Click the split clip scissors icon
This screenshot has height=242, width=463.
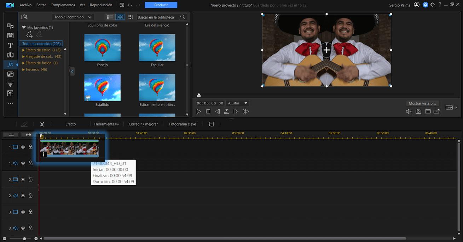pyautogui.click(x=42, y=124)
